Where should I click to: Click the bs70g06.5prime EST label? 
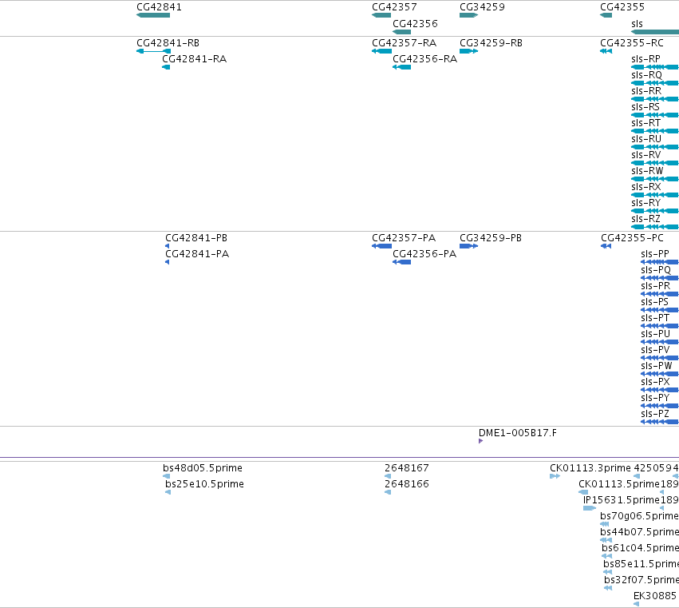639,516
